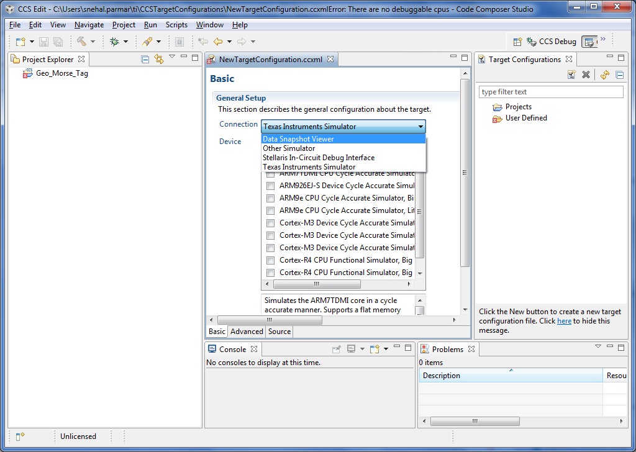Open the Open Console dropdown arrow
Image resolution: width=636 pixels, height=452 pixels.
[386, 349]
